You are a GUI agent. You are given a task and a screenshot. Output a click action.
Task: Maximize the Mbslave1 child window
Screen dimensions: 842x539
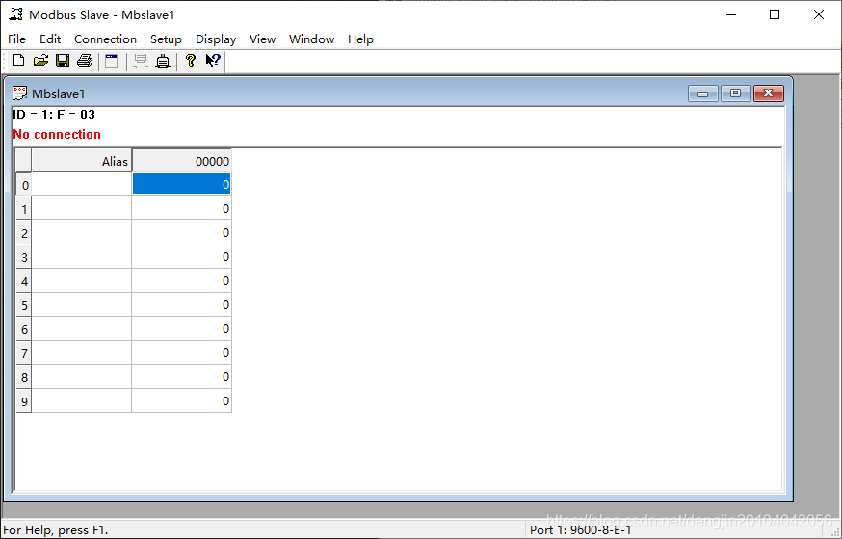736,93
